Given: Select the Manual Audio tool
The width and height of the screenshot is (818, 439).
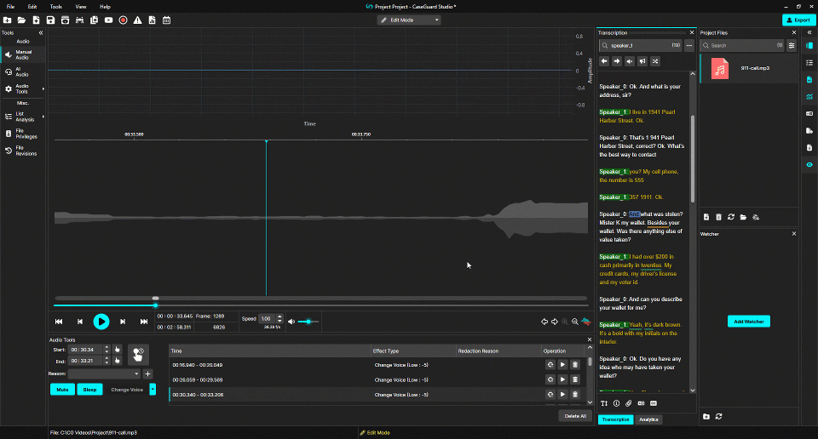Looking at the screenshot, I should click(23, 55).
